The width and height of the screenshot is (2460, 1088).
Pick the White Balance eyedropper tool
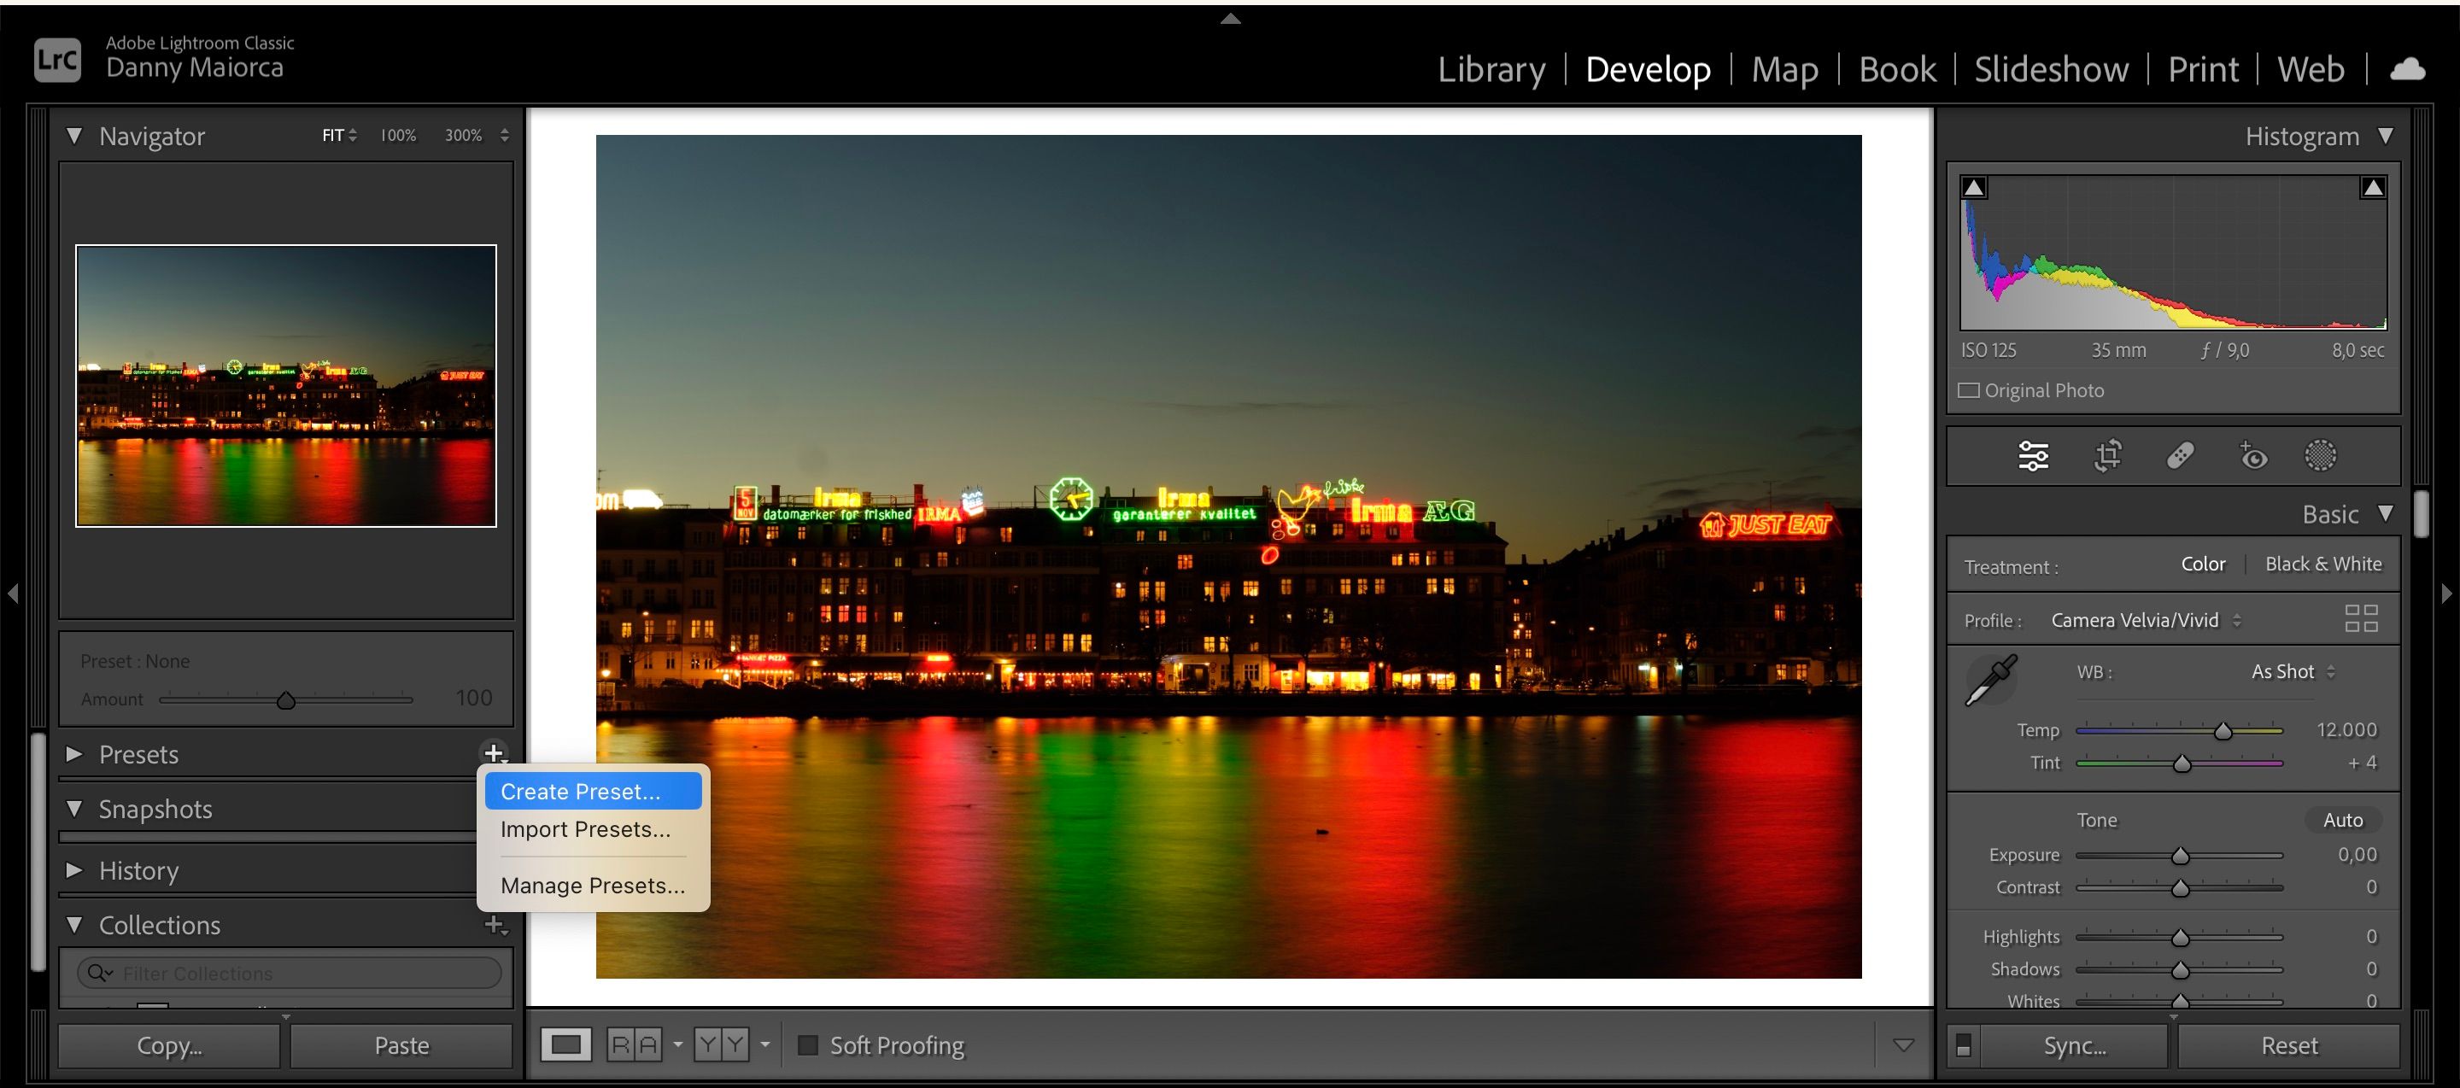pyautogui.click(x=1991, y=680)
